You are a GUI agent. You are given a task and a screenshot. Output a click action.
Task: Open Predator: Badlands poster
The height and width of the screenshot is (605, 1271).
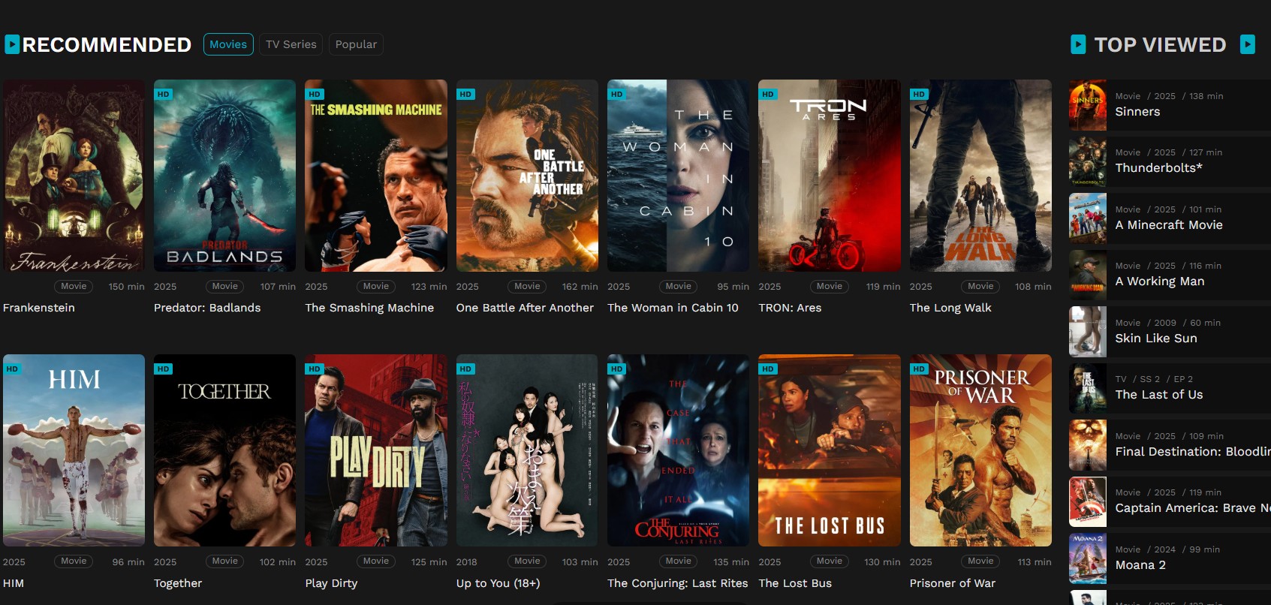(224, 176)
